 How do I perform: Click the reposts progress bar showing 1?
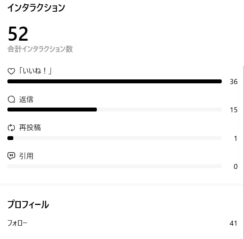click(x=114, y=138)
